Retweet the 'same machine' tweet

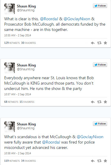point(99,43)
